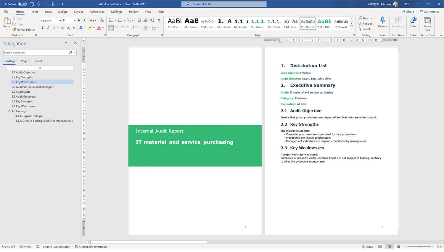Justify the paragraph text
Screen dimensions: 444x252
128,28
